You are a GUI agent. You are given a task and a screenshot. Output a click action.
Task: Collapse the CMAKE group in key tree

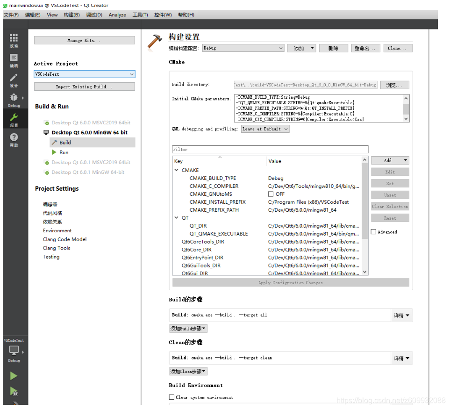click(177, 170)
